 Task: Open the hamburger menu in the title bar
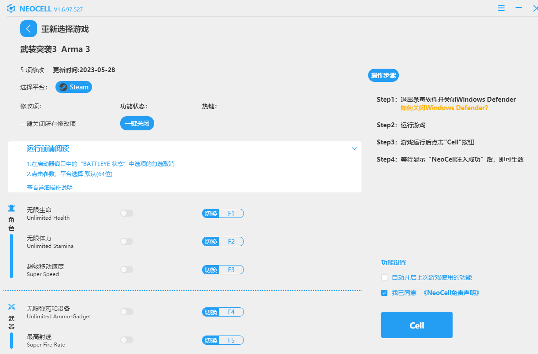point(501,8)
